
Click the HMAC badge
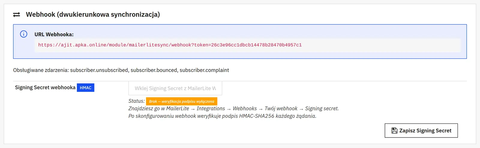[85, 88]
